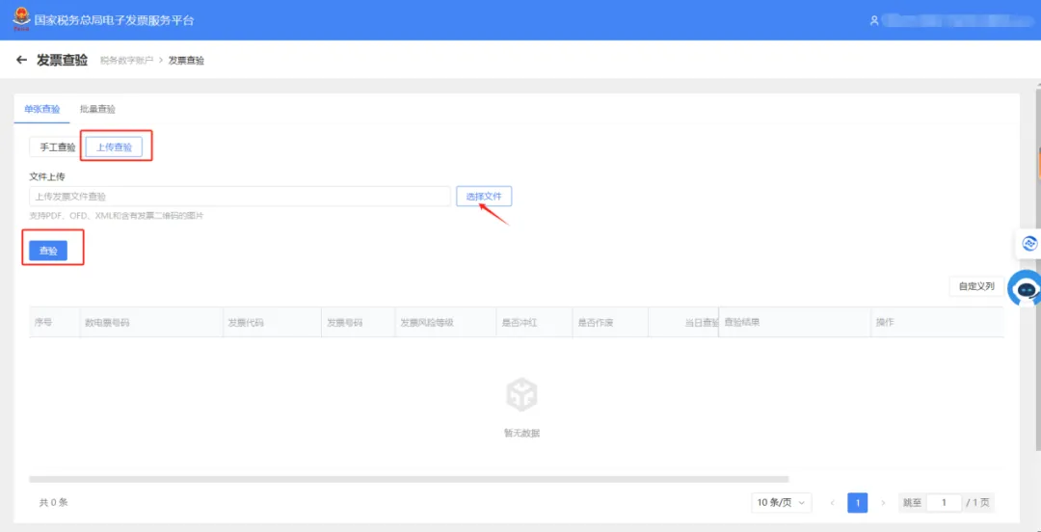Click the 选择文件 button
The height and width of the screenshot is (532, 1041).
tap(483, 197)
